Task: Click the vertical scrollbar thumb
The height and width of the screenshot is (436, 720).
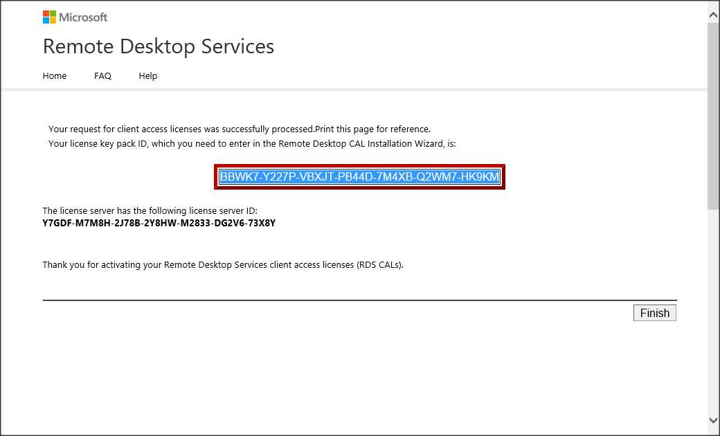Action: point(713,114)
